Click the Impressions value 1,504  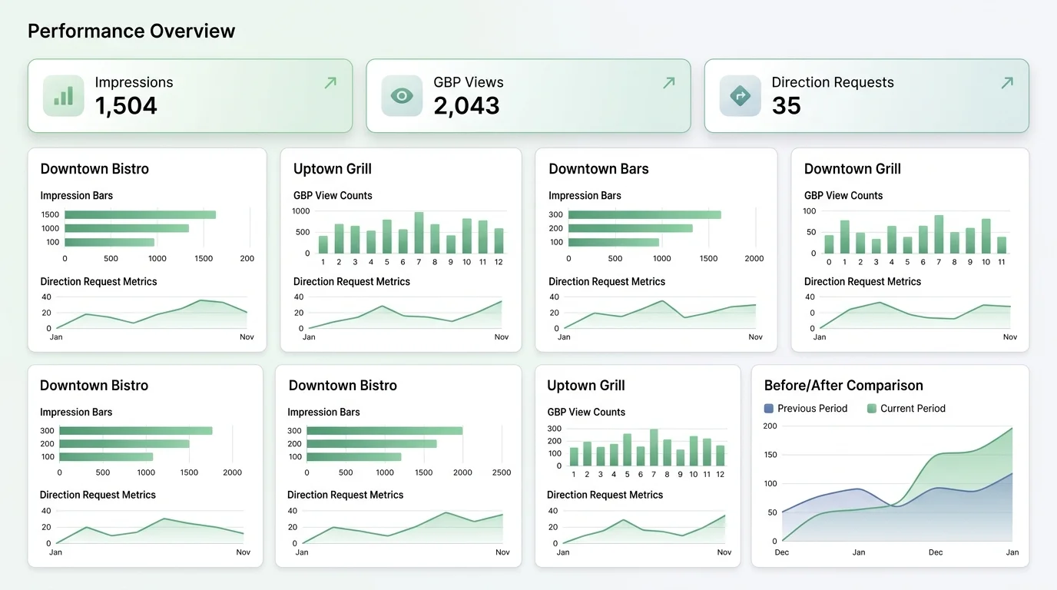click(126, 106)
